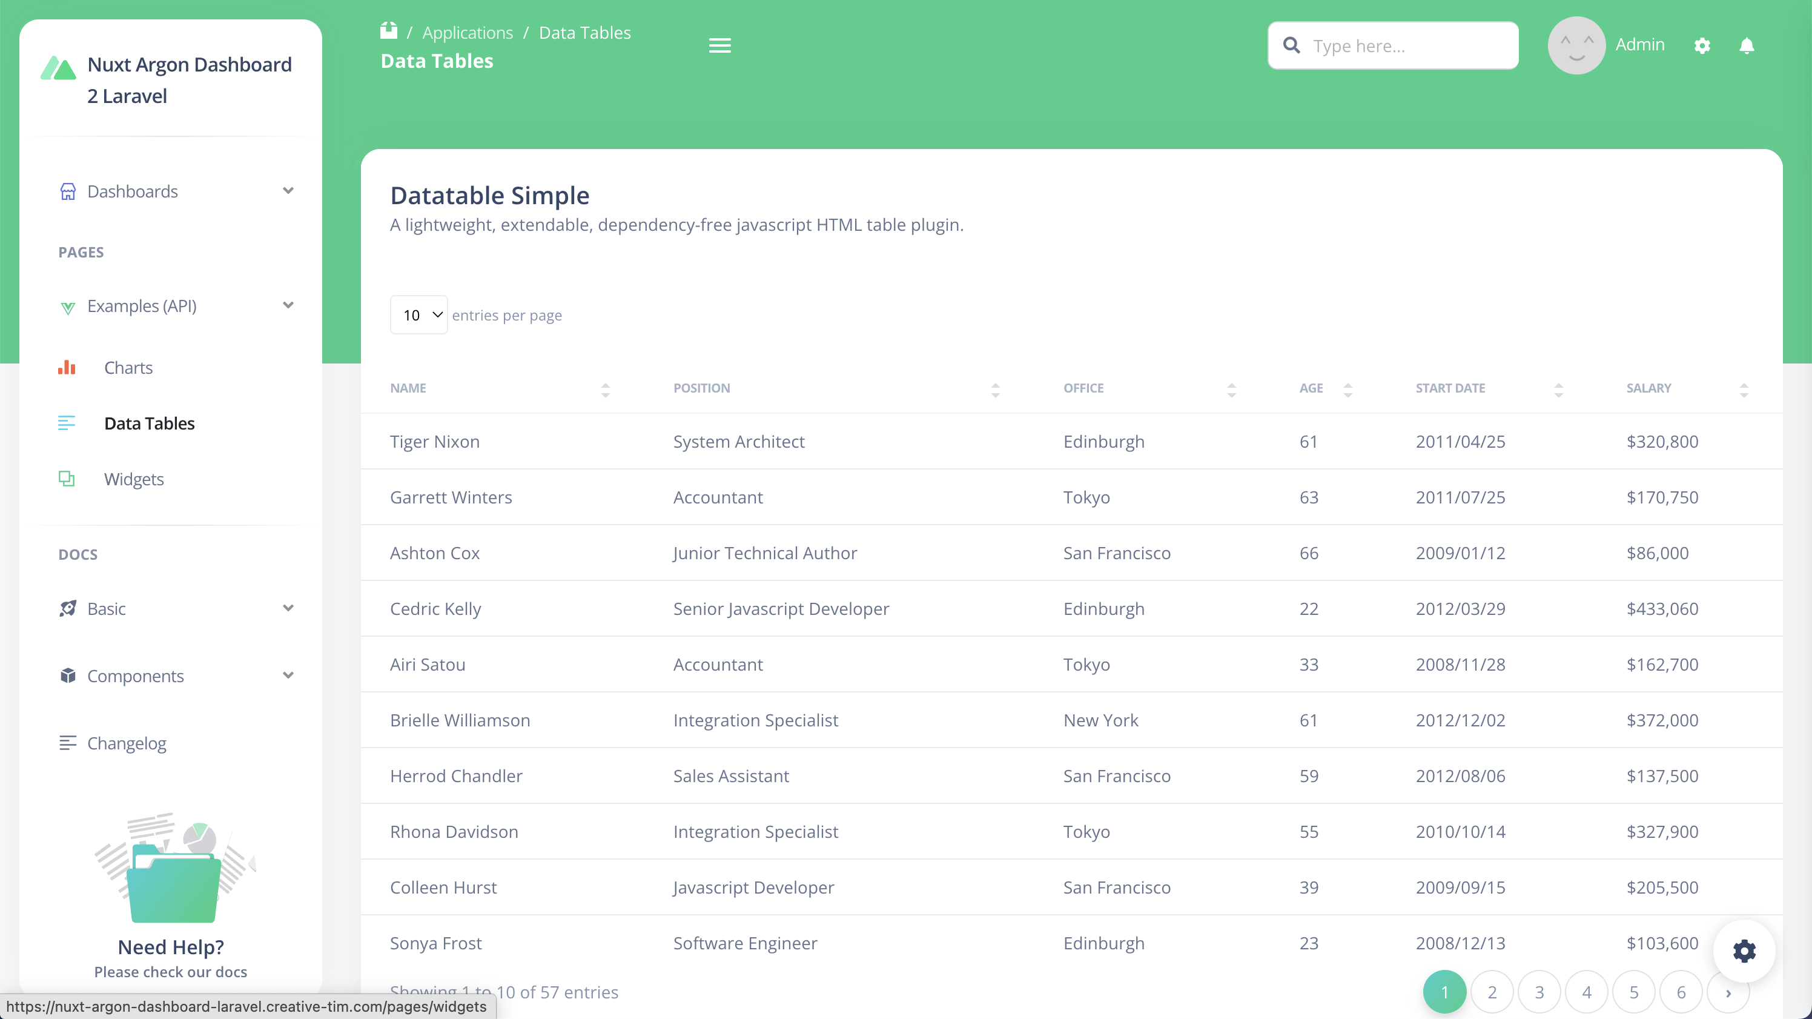The height and width of the screenshot is (1019, 1812).
Task: Open notifications bell icon
Action: pyautogui.click(x=1746, y=46)
